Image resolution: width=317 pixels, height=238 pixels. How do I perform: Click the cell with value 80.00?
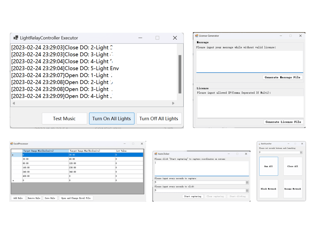[45, 163]
